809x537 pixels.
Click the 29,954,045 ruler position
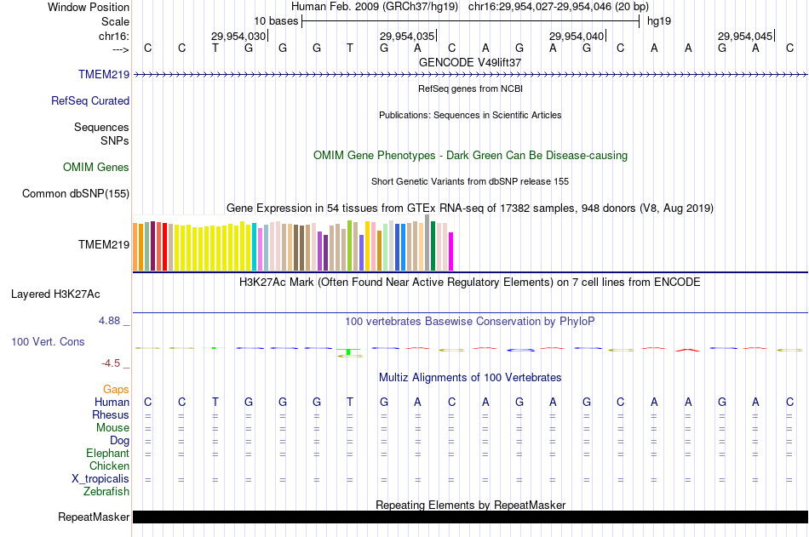pos(744,36)
